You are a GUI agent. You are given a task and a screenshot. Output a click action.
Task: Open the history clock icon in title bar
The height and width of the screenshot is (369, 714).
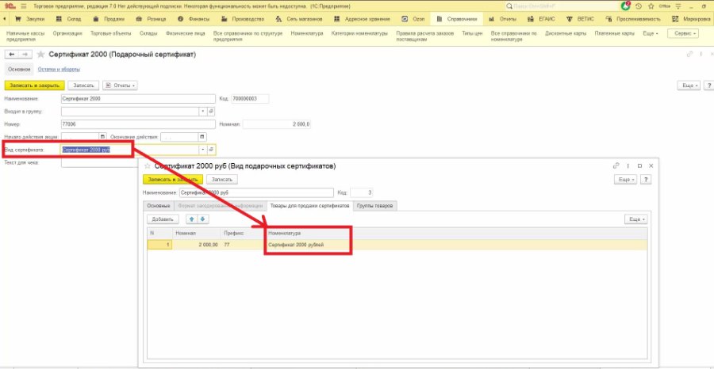[639, 6]
